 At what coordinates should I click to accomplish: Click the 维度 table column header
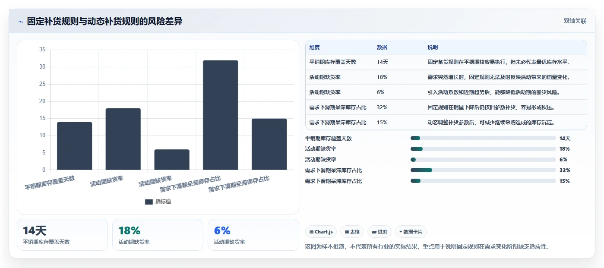[315, 47]
